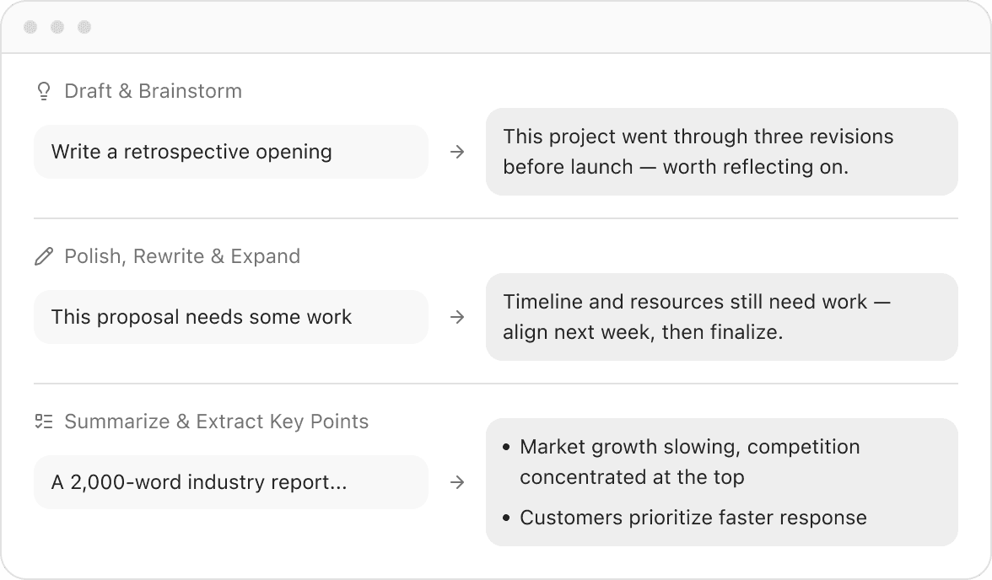Image resolution: width=992 pixels, height=580 pixels.
Task: Click the checklist icon beside Summarize & Extract Key Points
Action: [x=44, y=422]
